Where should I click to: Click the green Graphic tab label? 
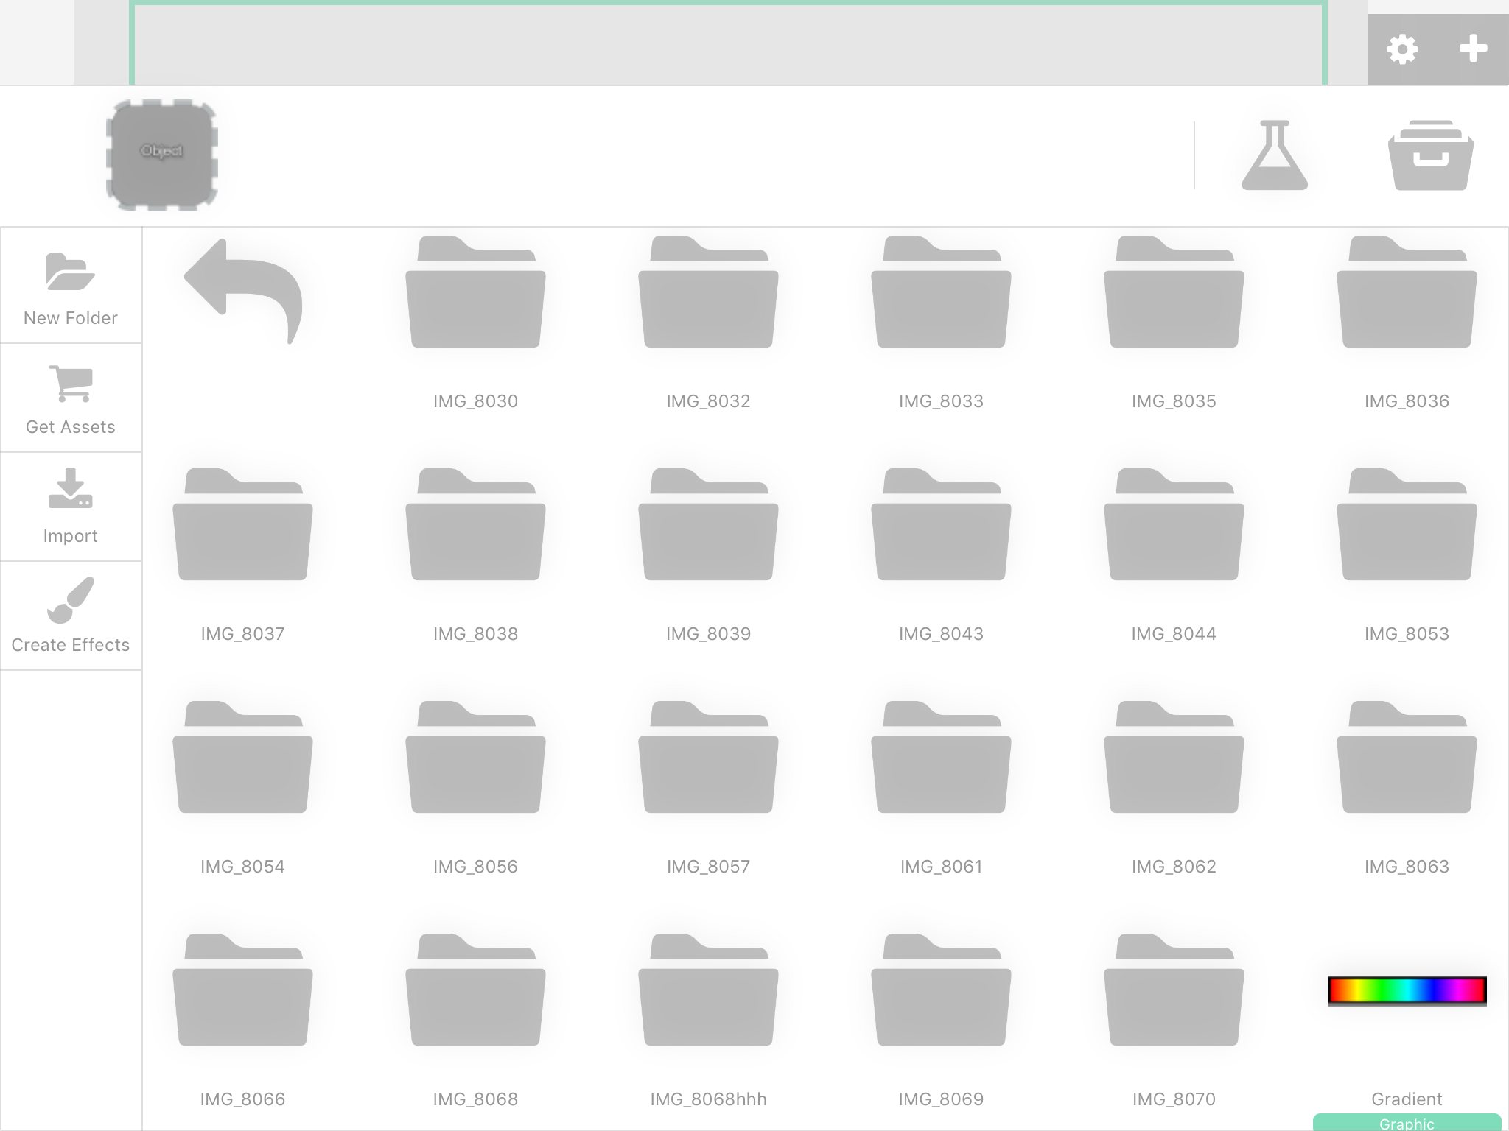coord(1406,1123)
